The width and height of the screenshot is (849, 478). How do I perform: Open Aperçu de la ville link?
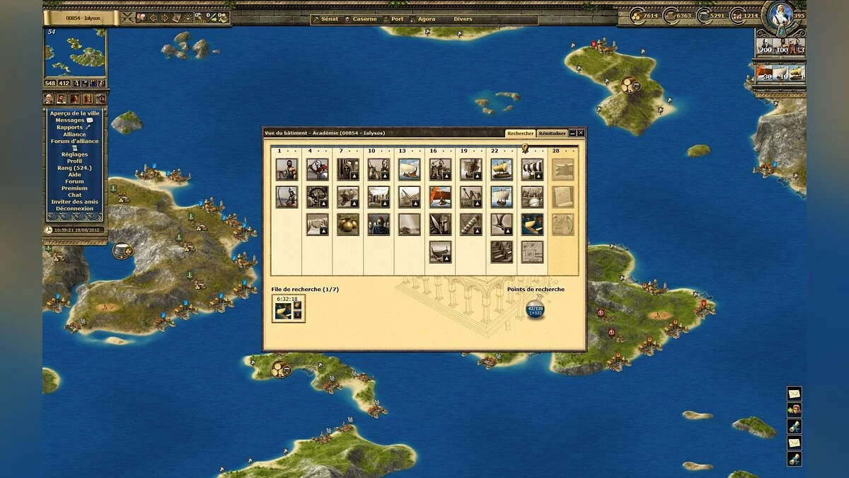pos(74,113)
